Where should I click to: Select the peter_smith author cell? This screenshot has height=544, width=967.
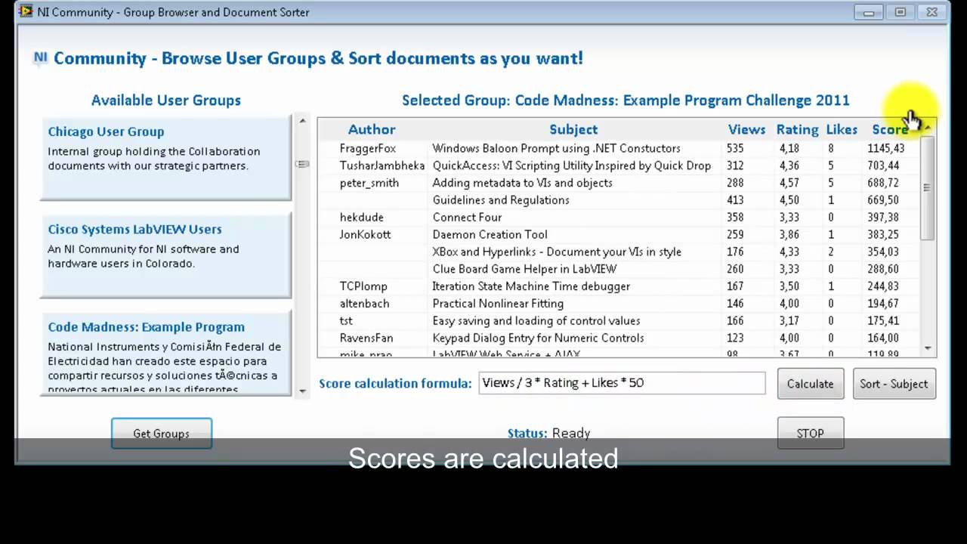(x=369, y=183)
